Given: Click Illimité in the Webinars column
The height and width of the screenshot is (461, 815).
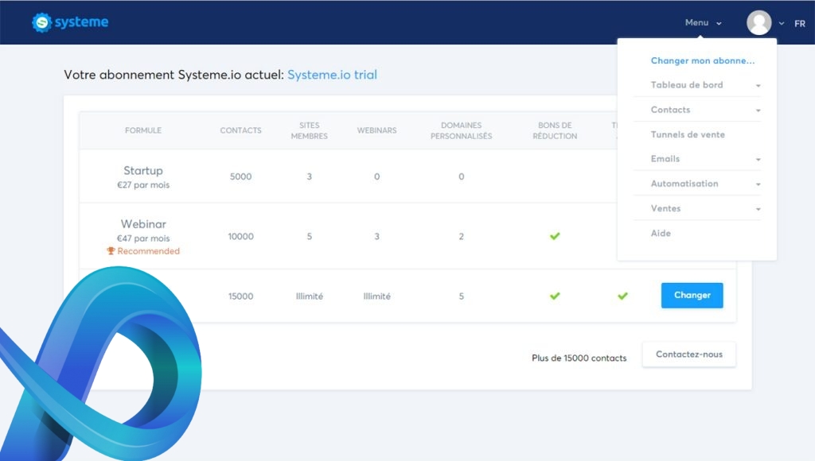Looking at the screenshot, I should [x=376, y=296].
